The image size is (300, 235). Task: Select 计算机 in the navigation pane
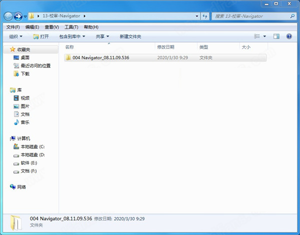23,138
